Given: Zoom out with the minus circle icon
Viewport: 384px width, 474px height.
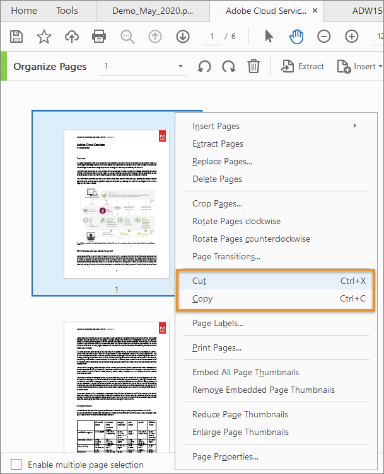Looking at the screenshot, I should (323, 37).
